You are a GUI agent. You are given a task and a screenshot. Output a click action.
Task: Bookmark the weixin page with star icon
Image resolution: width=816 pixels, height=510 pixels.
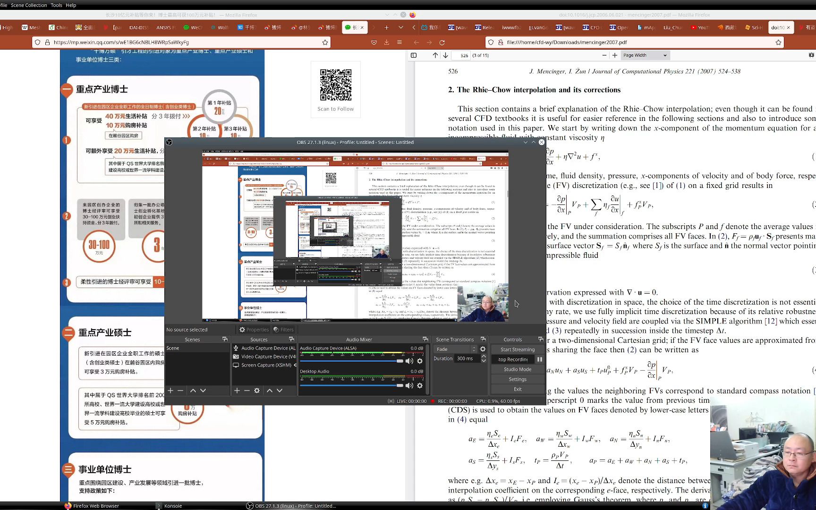325,42
